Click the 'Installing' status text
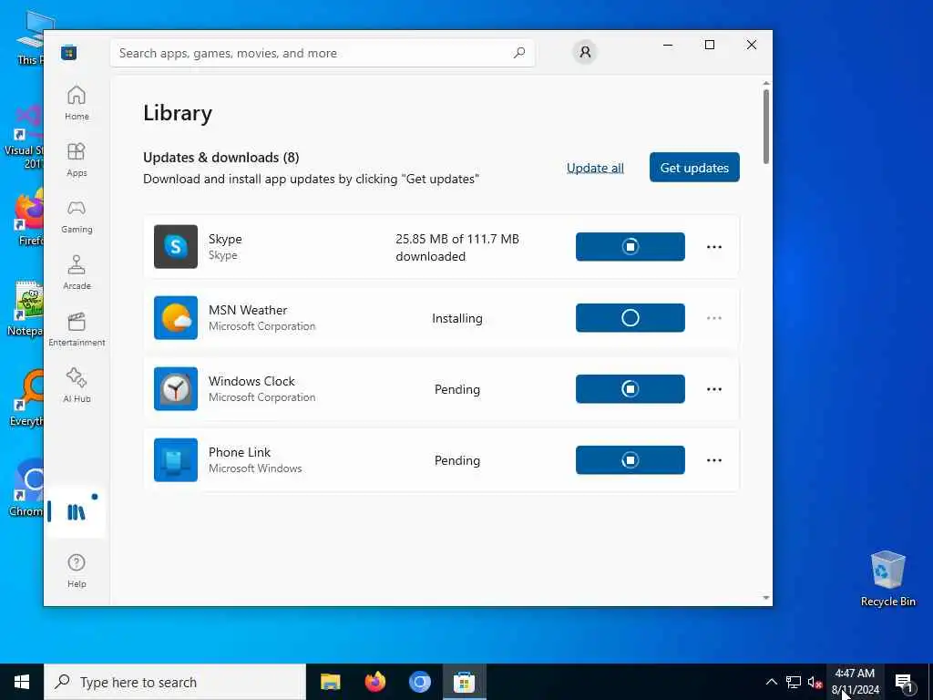933x700 pixels. coord(457,318)
